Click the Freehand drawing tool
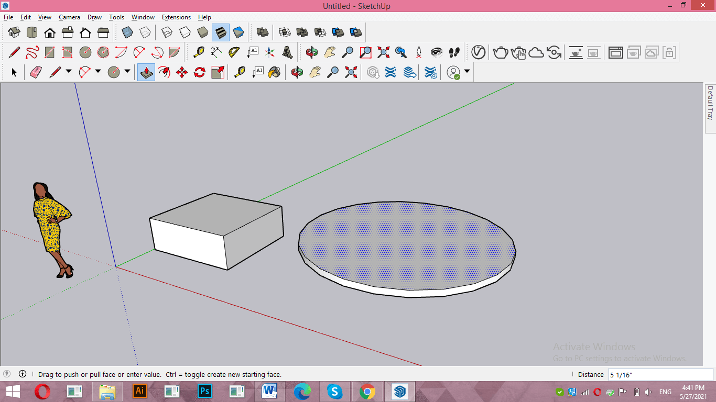The height and width of the screenshot is (402, 716). (32, 52)
